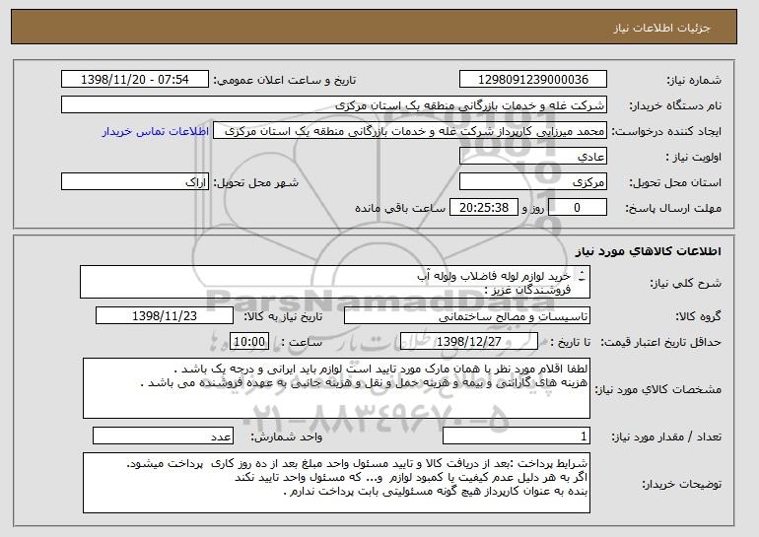This screenshot has height=537, width=759.
Task: Click the label حداقل تاریخ اعتبار قیمت
Action: [661, 342]
